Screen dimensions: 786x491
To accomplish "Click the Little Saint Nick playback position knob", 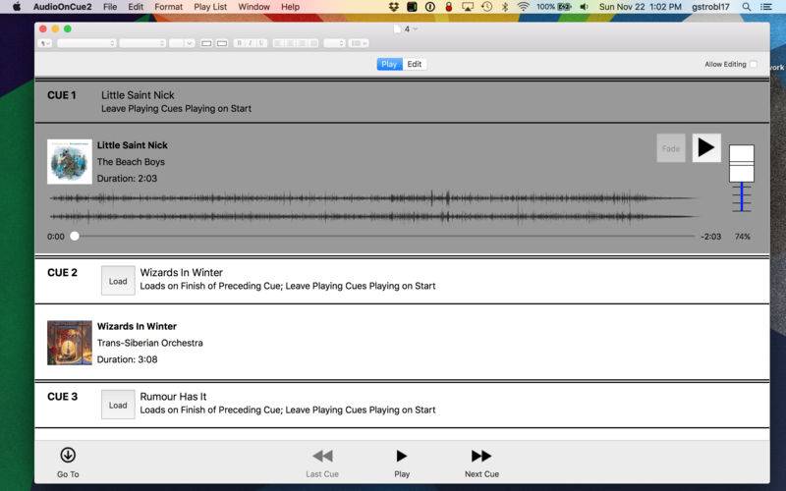I will pos(75,236).
